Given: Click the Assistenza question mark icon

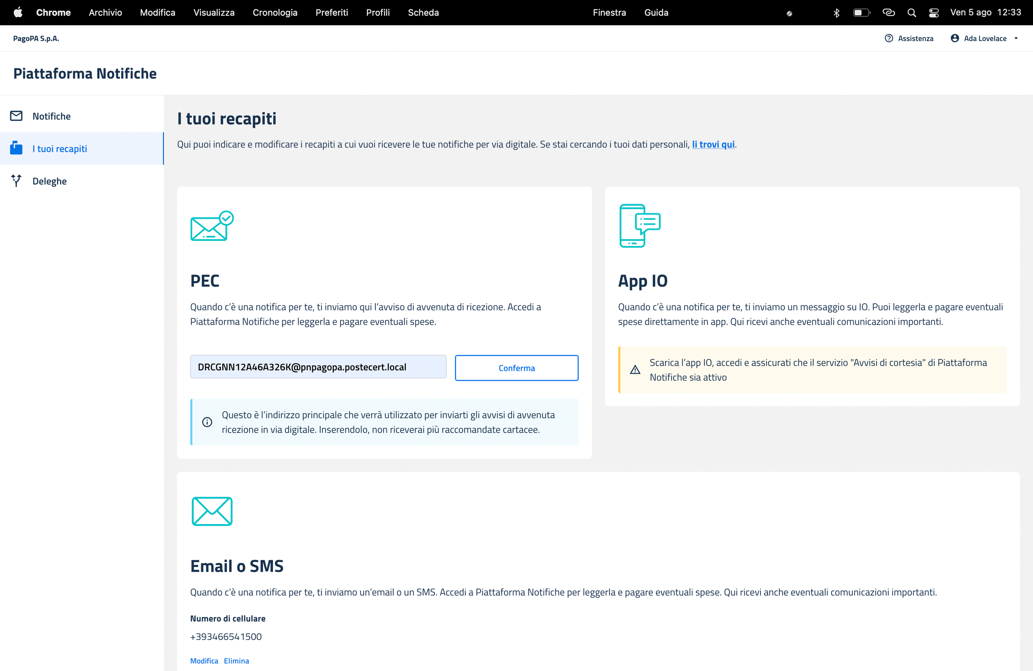Looking at the screenshot, I should (x=888, y=38).
